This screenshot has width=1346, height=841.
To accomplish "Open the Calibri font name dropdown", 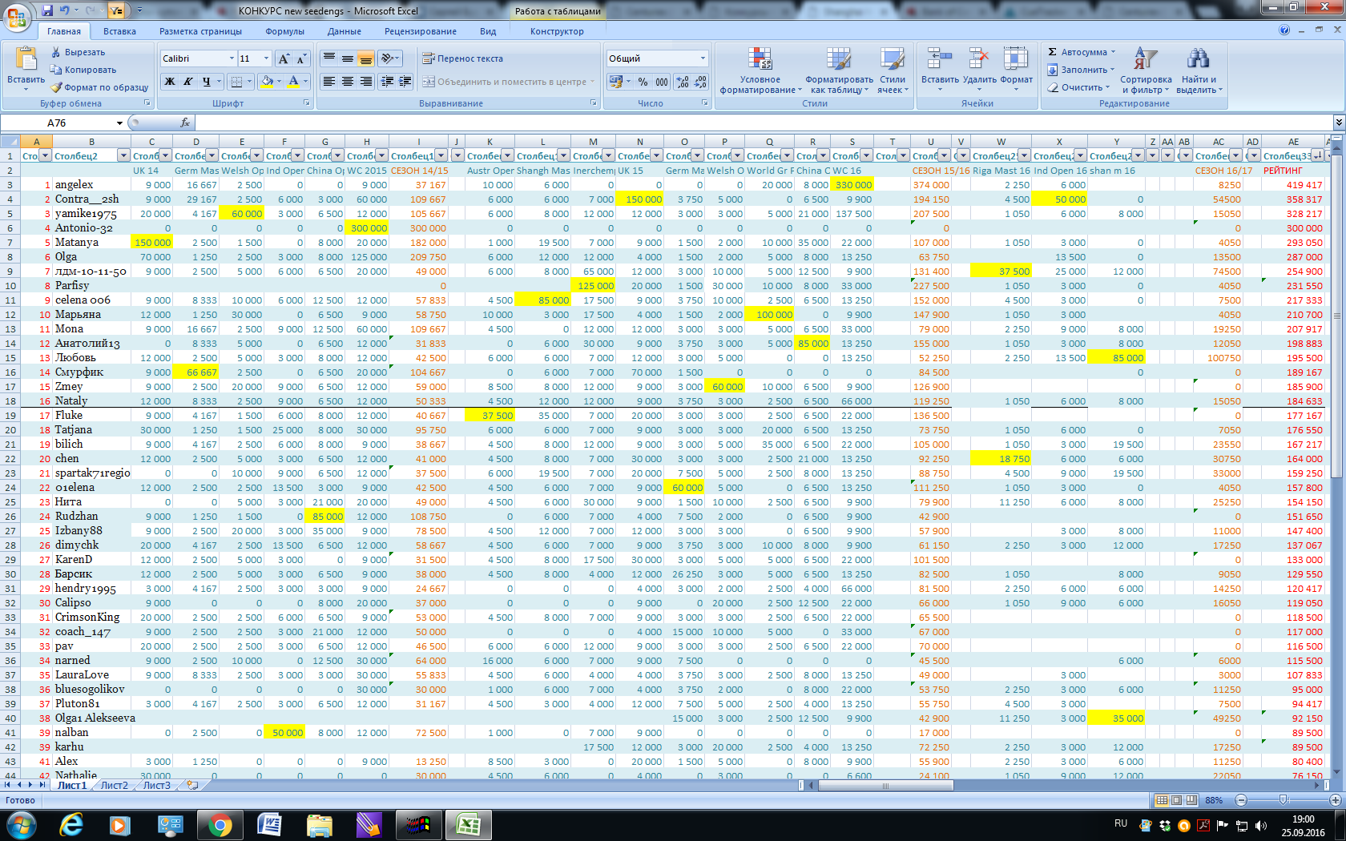I will [x=232, y=58].
